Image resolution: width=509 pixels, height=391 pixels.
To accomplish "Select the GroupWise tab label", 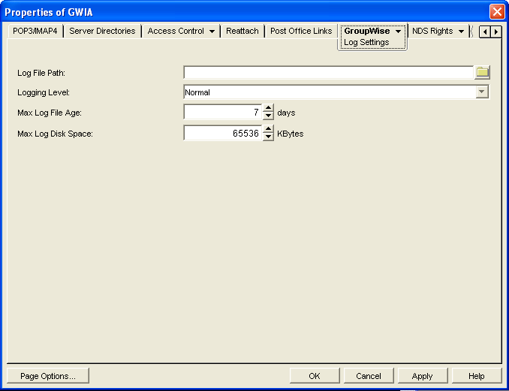I will coord(367,31).
